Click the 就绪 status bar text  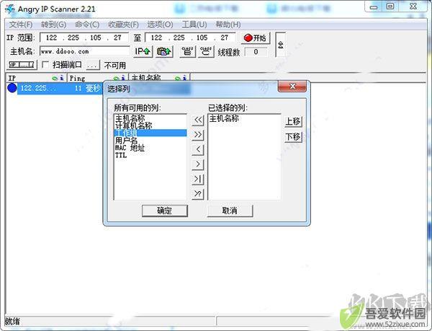point(12,321)
